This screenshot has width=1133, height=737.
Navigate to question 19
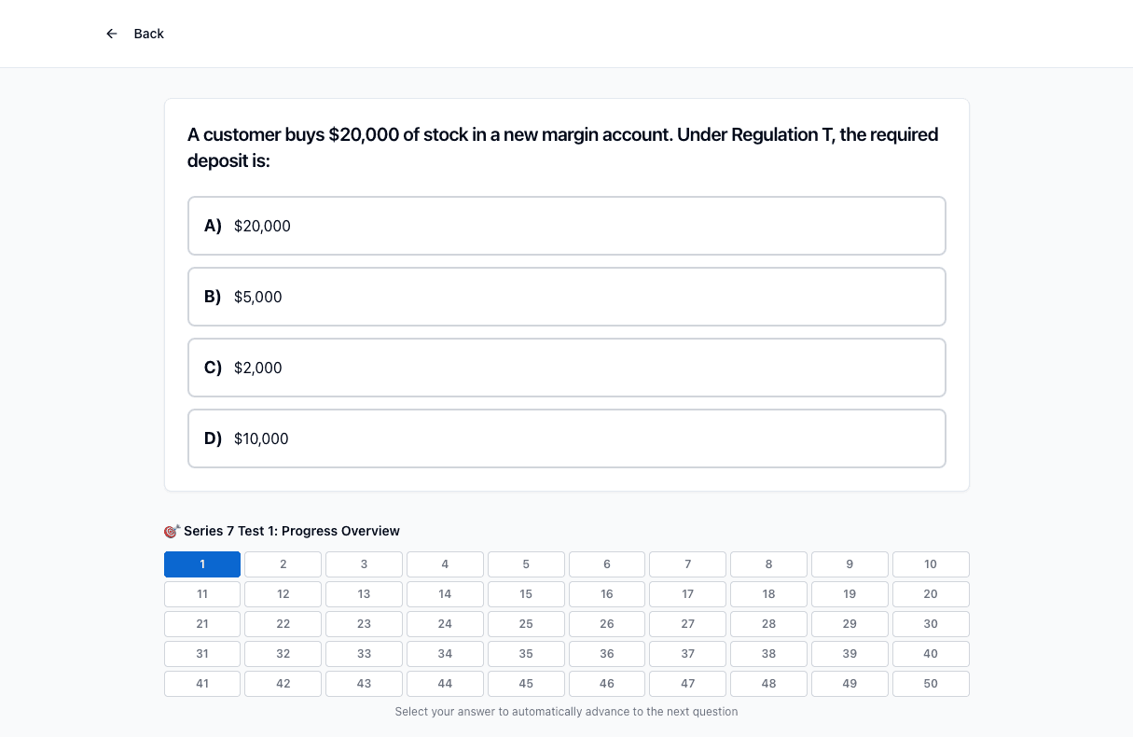point(850,594)
